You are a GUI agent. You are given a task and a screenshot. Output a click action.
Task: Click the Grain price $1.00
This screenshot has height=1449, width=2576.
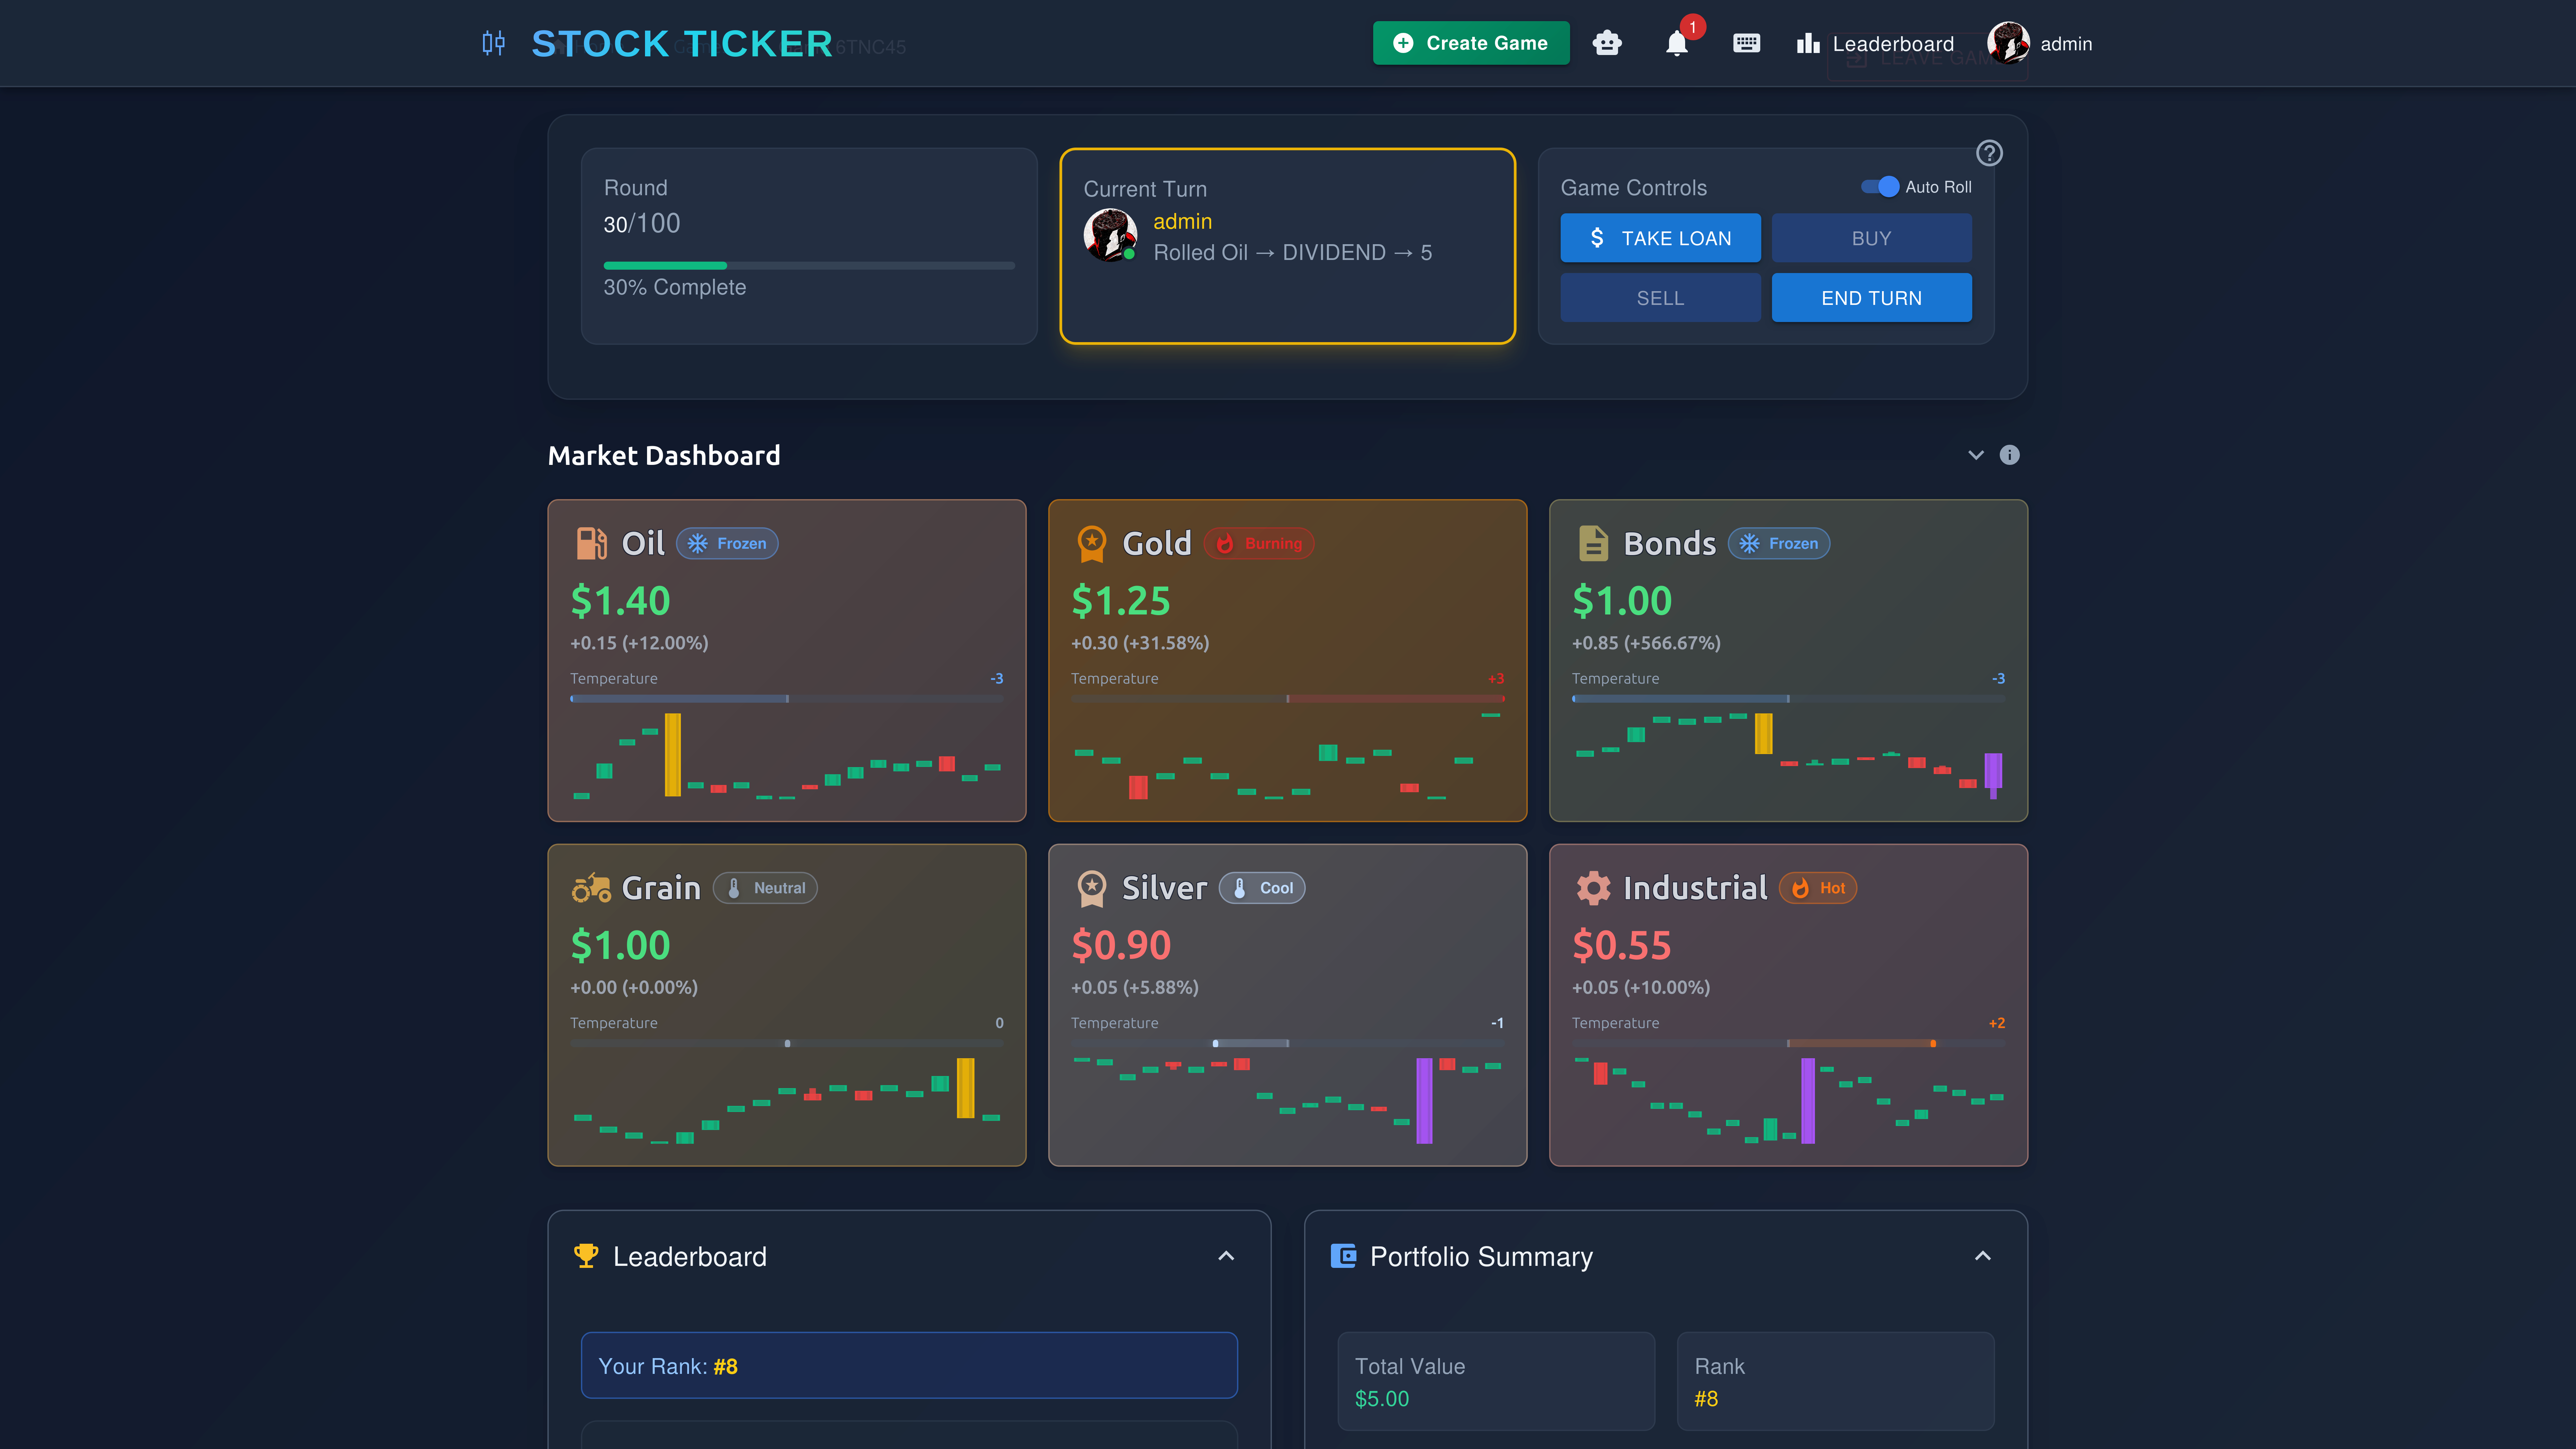click(x=620, y=945)
